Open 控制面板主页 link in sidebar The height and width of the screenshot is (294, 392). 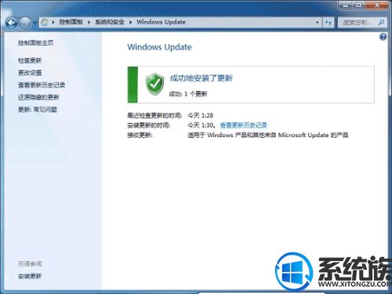pos(35,42)
